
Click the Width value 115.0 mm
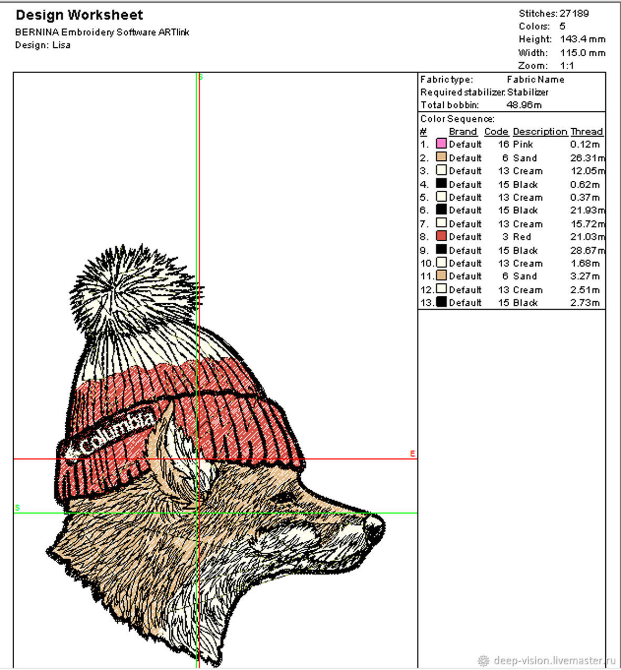point(583,53)
